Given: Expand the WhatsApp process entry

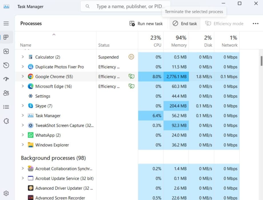Looking at the screenshot, I should pos(23,135).
